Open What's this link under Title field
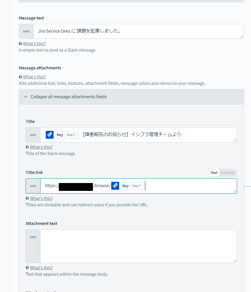The height and width of the screenshot is (292, 251). click(41, 147)
